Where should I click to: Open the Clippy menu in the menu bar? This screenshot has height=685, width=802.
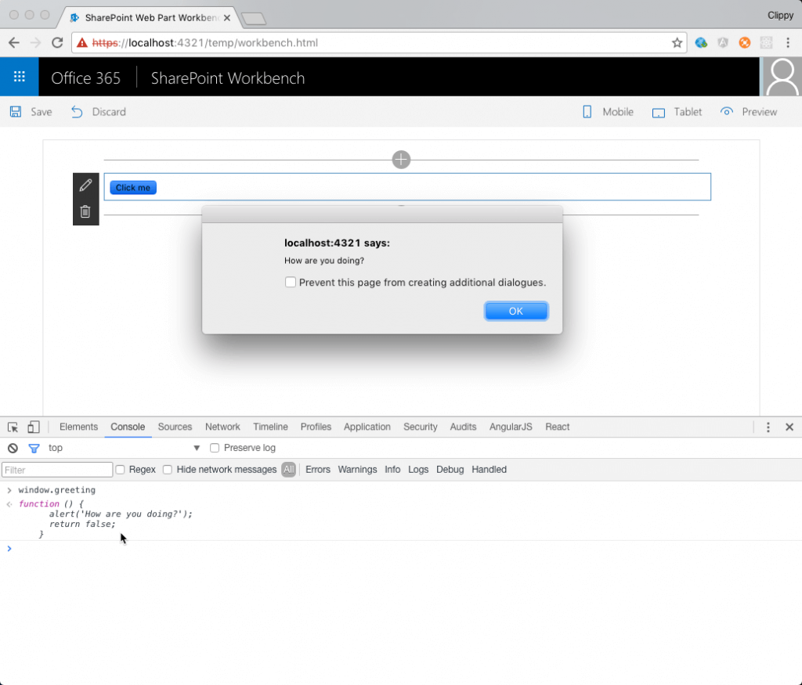pyautogui.click(x=780, y=15)
